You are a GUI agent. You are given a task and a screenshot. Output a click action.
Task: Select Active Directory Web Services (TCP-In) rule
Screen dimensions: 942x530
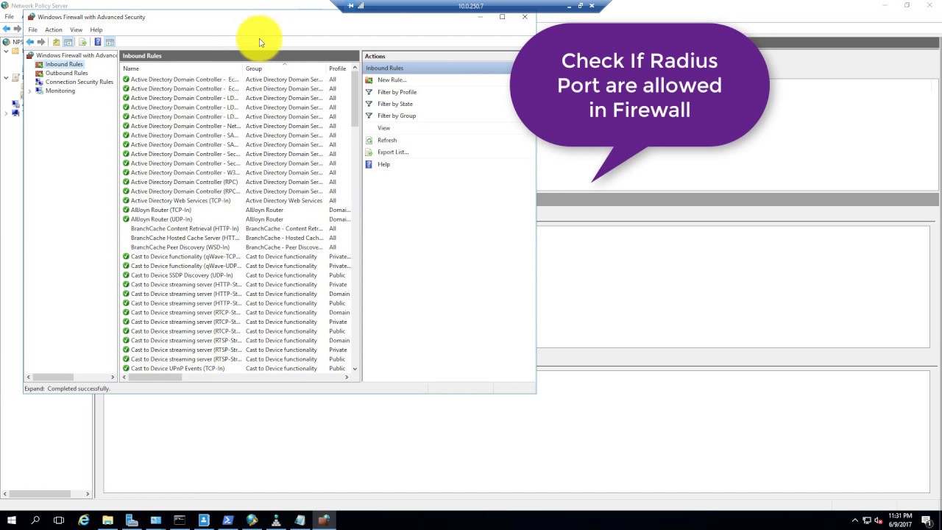[180, 200]
